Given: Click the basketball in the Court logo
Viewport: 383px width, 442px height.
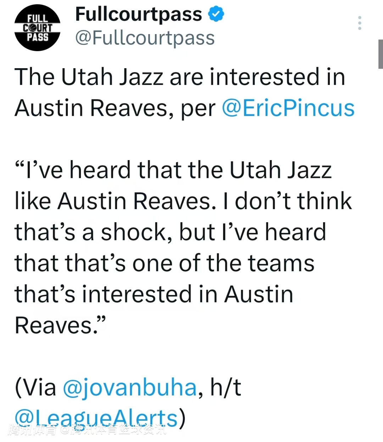Looking at the screenshot, I should tap(33, 28).
